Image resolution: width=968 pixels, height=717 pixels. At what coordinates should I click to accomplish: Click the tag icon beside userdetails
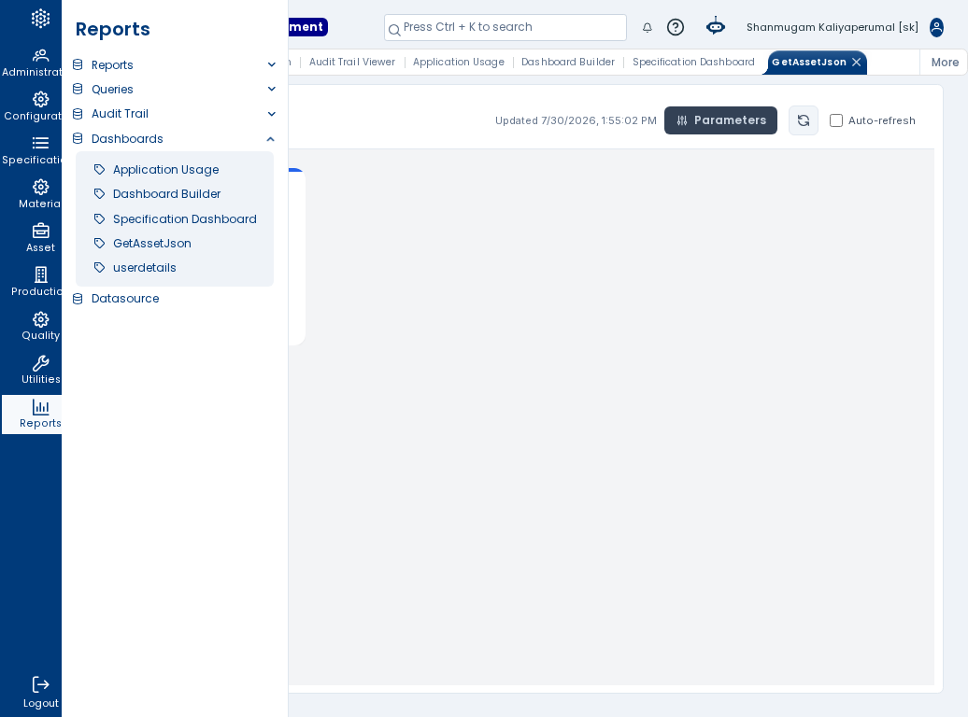(99, 267)
